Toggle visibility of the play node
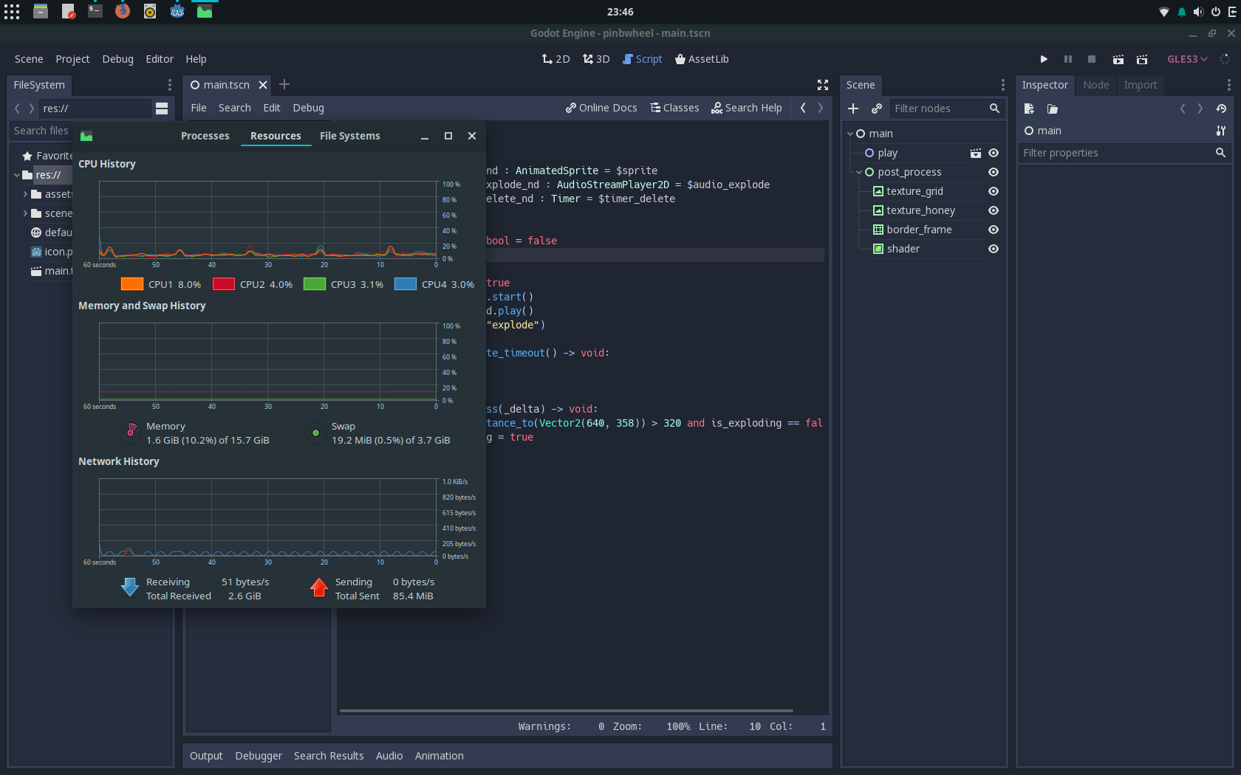The height and width of the screenshot is (775, 1241). tap(994, 153)
